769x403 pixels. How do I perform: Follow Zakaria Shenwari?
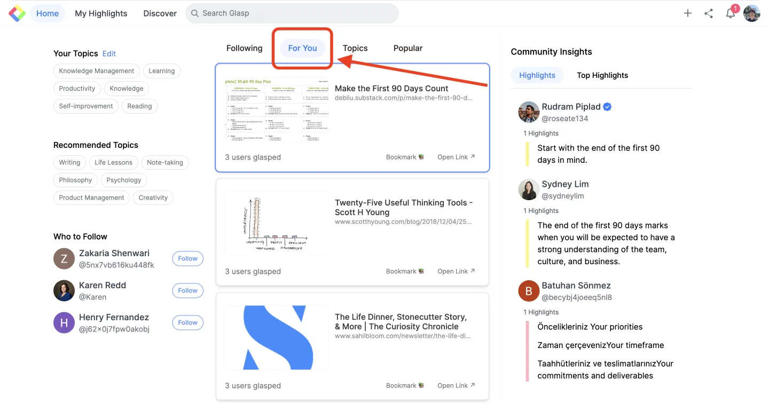pyautogui.click(x=188, y=258)
